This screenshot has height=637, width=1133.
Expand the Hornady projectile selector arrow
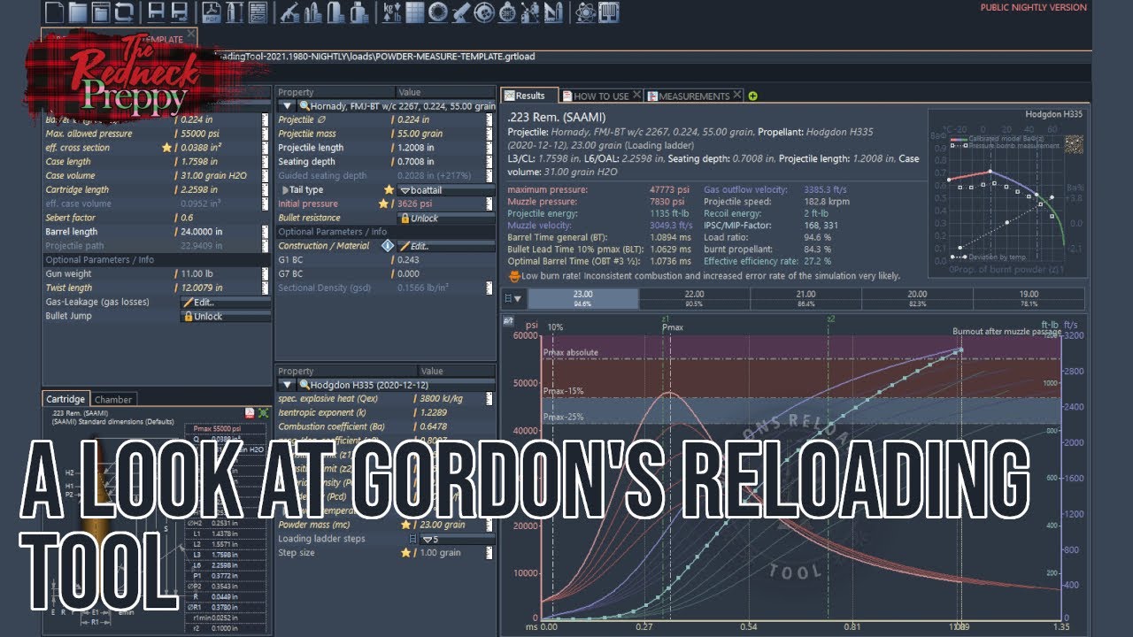[x=287, y=105]
